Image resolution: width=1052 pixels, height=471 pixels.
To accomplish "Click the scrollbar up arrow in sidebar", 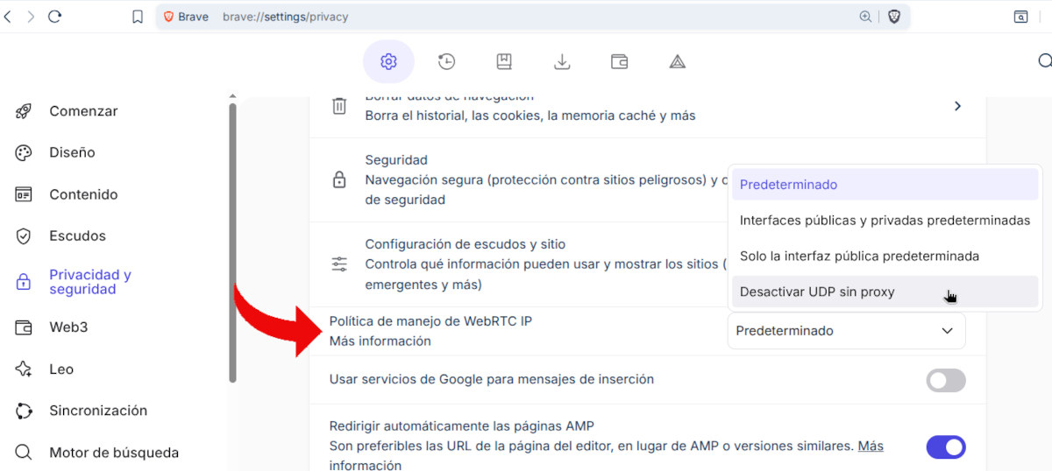I will coord(232,95).
